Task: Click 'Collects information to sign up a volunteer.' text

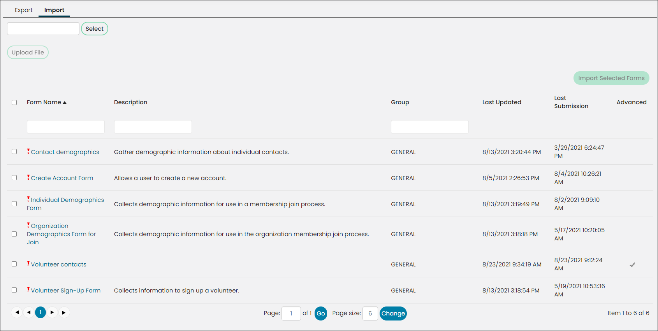Action: [x=177, y=291]
